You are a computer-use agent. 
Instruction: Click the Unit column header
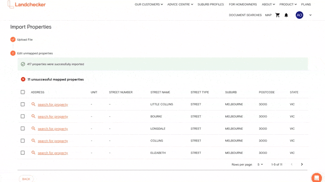click(94, 92)
